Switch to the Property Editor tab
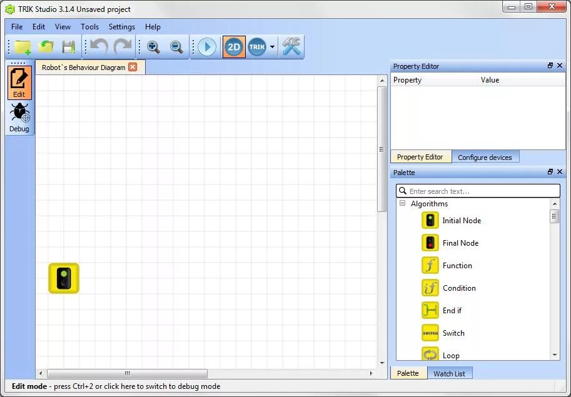This screenshot has height=397, width=571. [421, 157]
